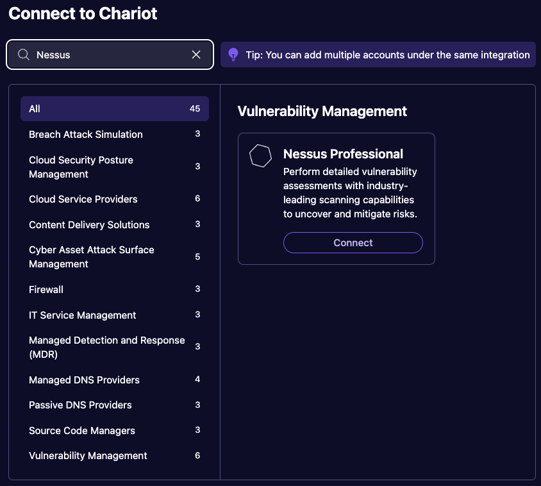Click the Connect to Chariot heading

[83, 13]
